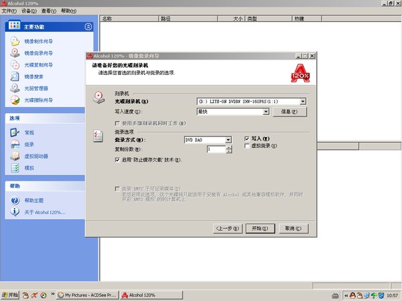Open the 镜像制作向导 icon in sidebar
The width and height of the screenshot is (402, 301).
pos(15,41)
